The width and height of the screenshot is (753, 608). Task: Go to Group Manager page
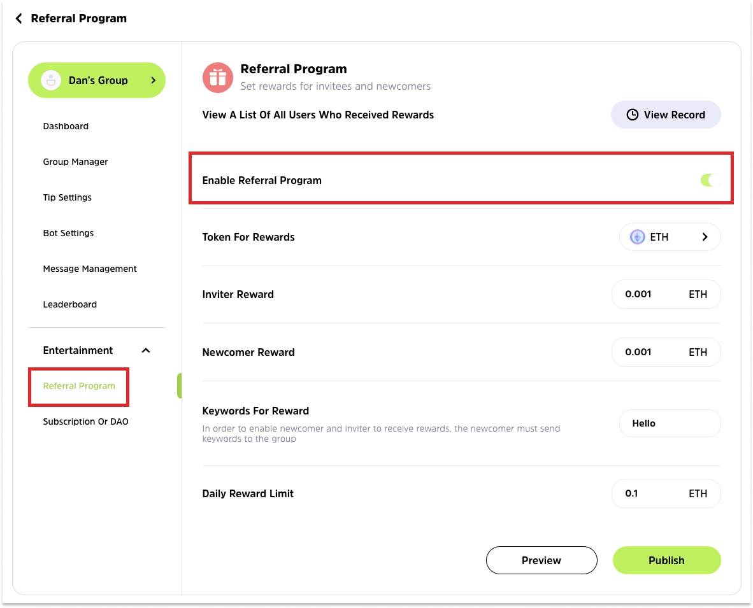[75, 162]
